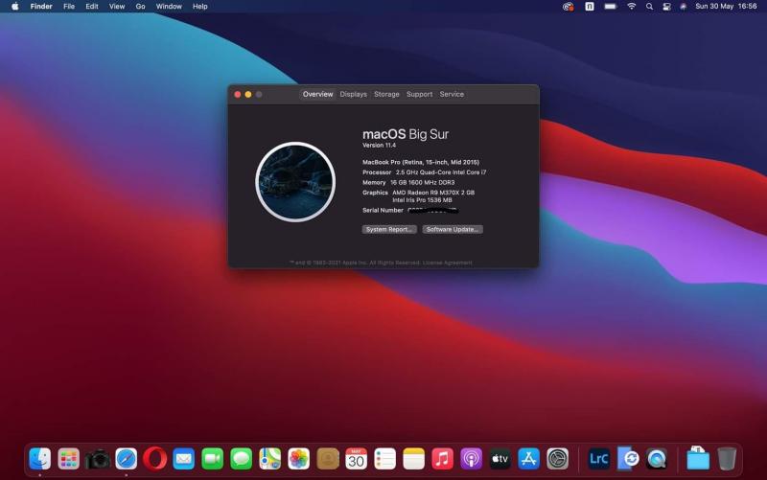Click the date and time Sun 30 May

726,7
